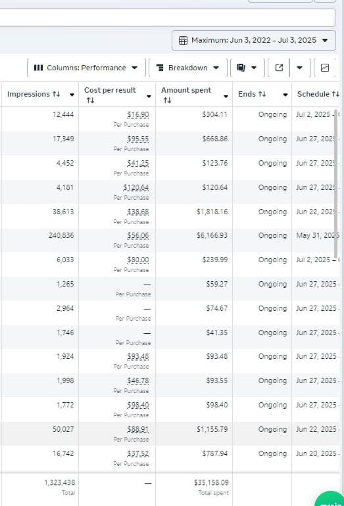Expand the Maximum date range picker
Image resolution: width=344 pixels, height=506 pixels.
(x=253, y=40)
